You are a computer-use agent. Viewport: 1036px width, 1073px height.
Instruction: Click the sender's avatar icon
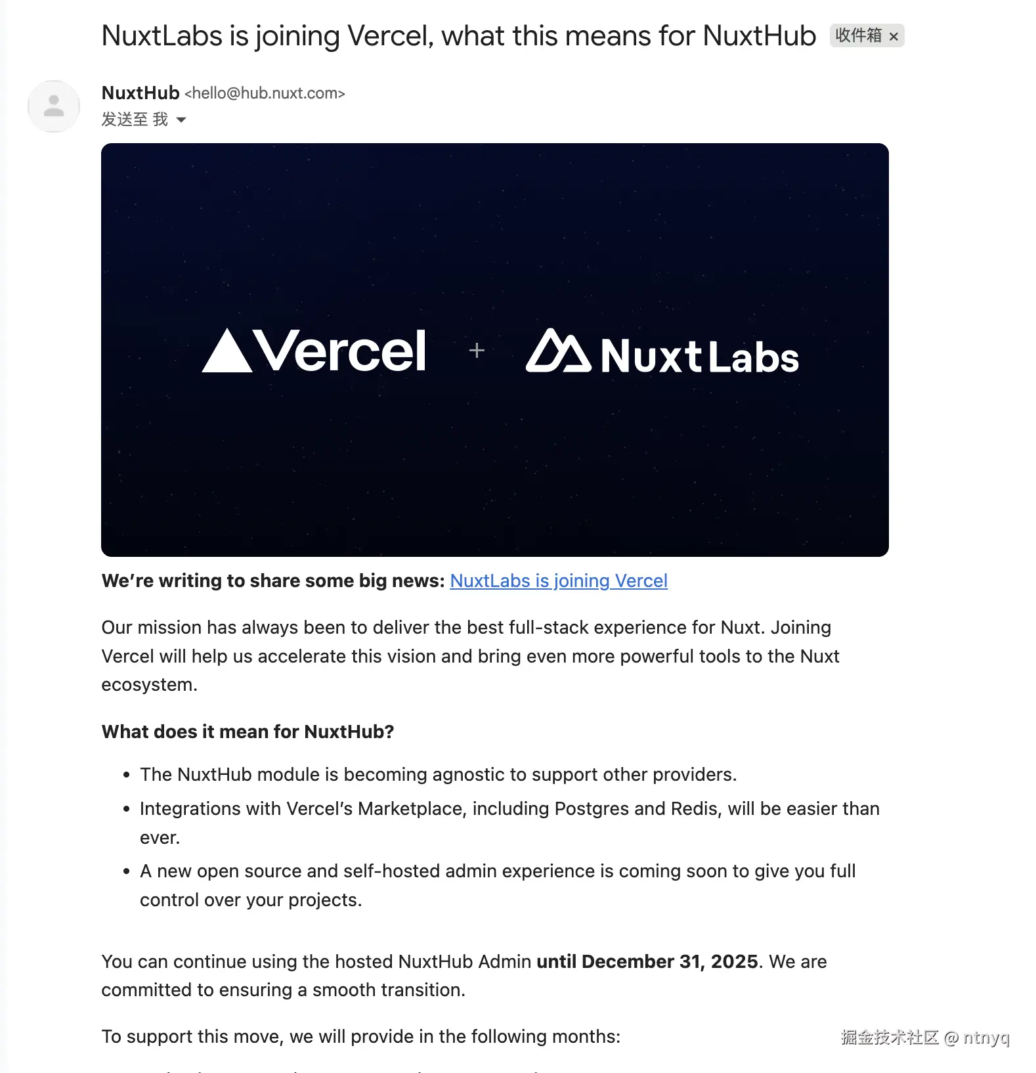click(x=54, y=106)
